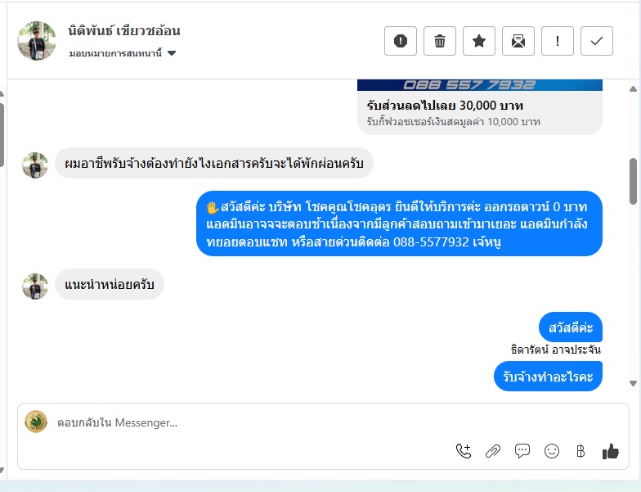The height and width of the screenshot is (492, 641).
Task: Star this conversation as follow up
Action: (479, 41)
